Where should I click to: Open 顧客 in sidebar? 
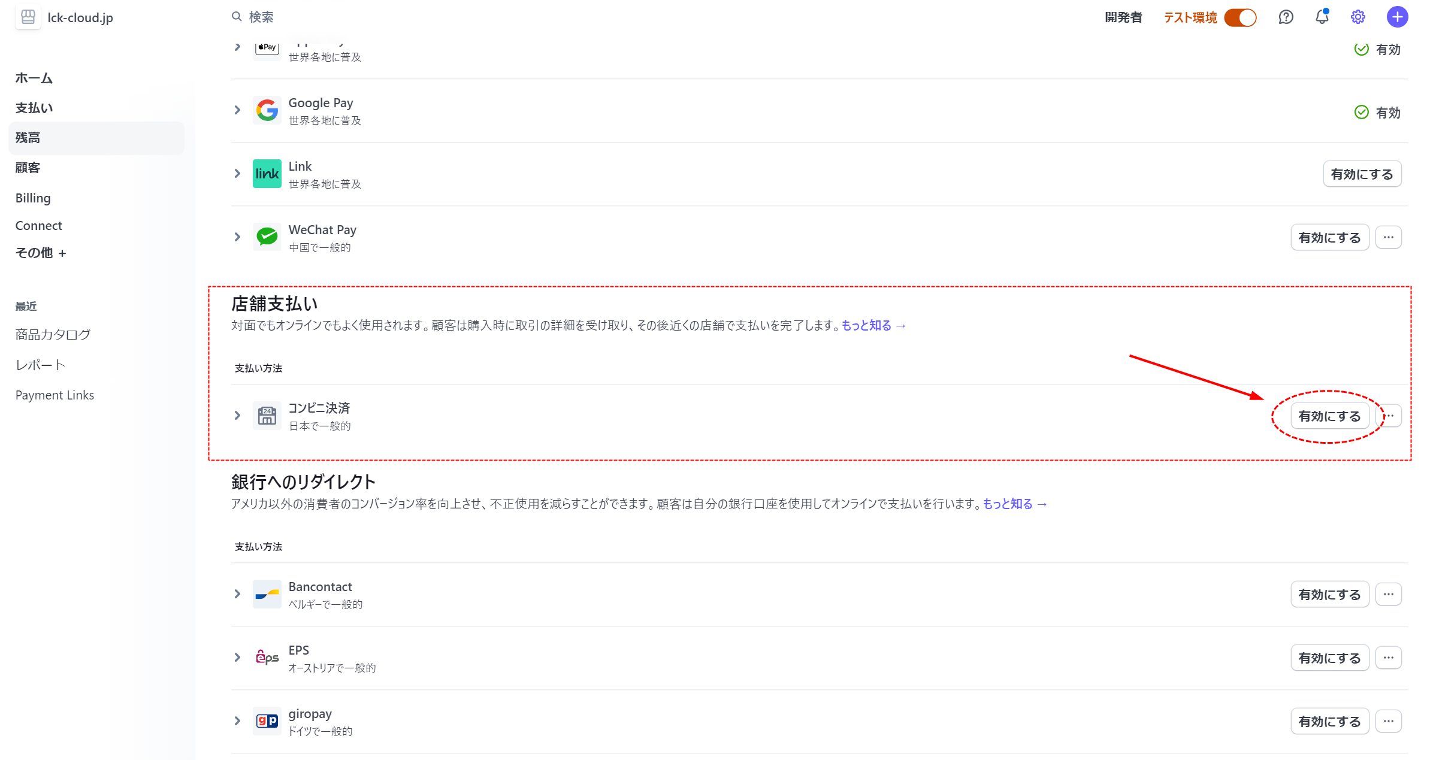point(28,168)
